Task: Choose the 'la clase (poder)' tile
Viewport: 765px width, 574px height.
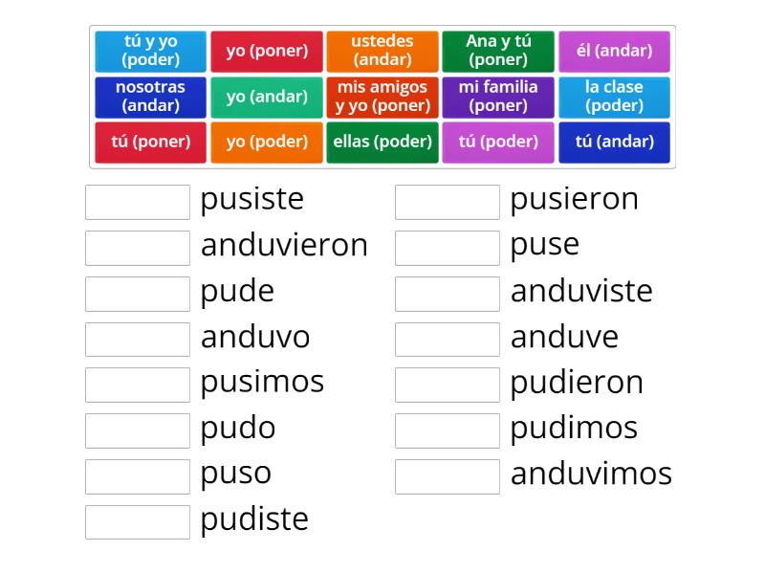Action: [614, 97]
